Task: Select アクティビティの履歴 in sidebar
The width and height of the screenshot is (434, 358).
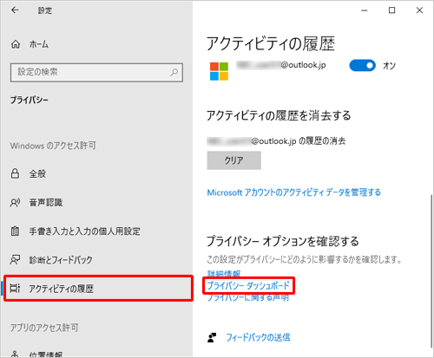Action: point(98,289)
